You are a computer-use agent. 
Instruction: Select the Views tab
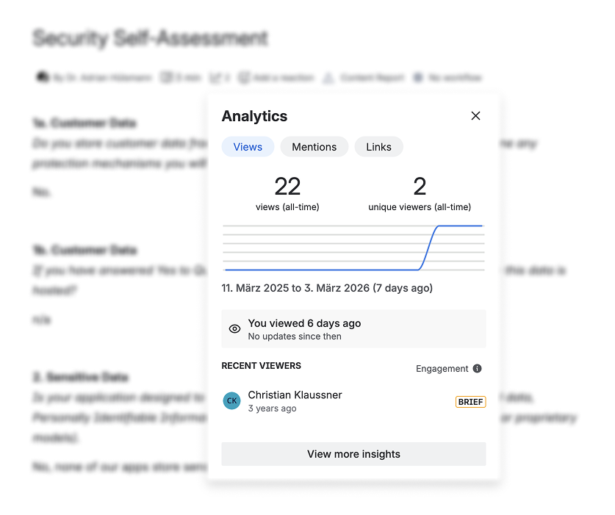[x=248, y=147]
